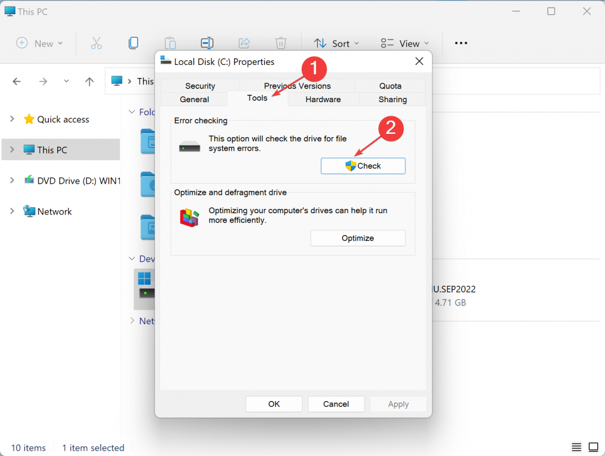
Task: Click the Rename icon in toolbar
Action: (207, 43)
